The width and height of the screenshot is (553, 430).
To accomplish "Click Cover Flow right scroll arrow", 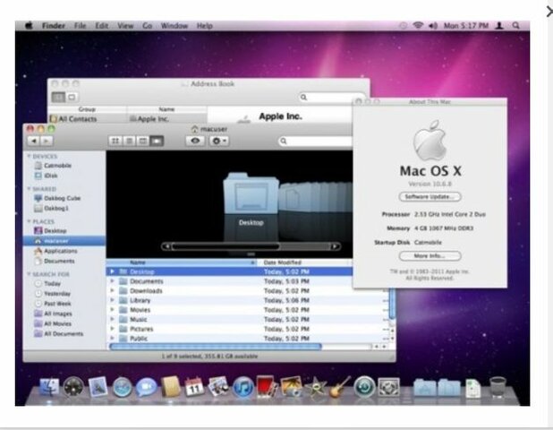I will coord(335,246).
